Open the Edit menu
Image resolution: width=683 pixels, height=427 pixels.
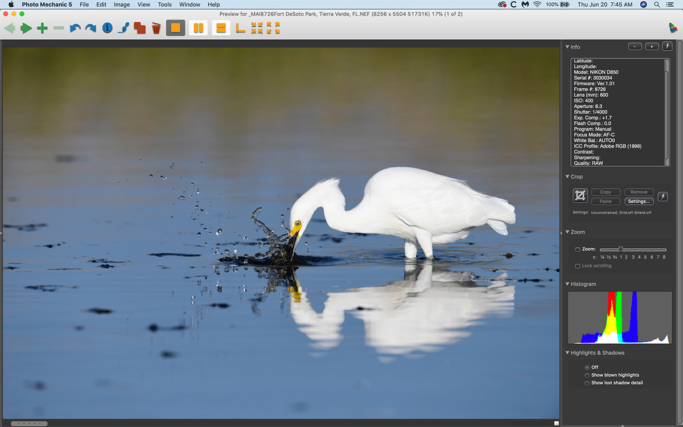(101, 5)
